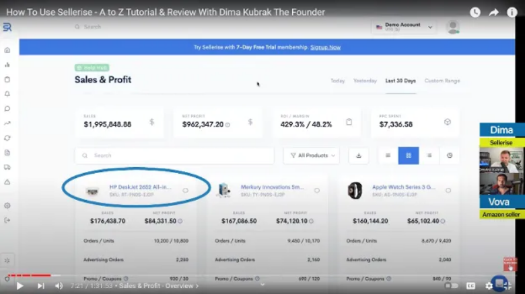Viewport: 525px width, 294px height.
Task: Click the HP DeskJet printer thumbnail
Action: 92,191
